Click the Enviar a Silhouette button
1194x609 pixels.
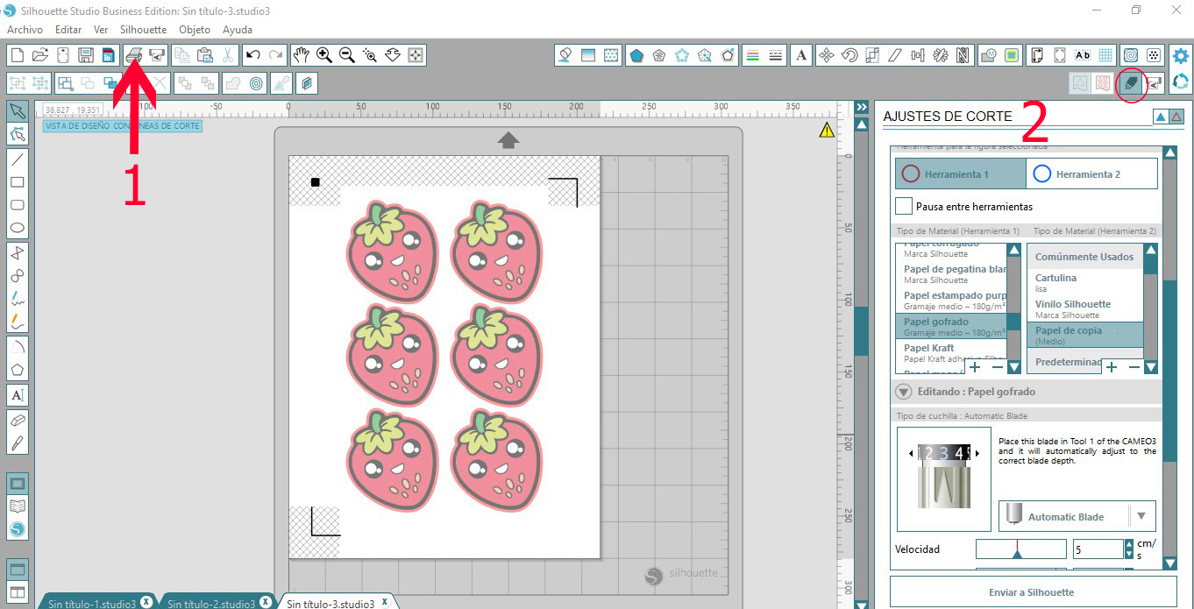1033,592
